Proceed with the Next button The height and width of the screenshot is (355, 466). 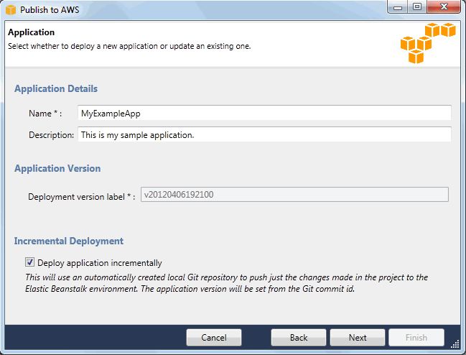pyautogui.click(x=358, y=337)
